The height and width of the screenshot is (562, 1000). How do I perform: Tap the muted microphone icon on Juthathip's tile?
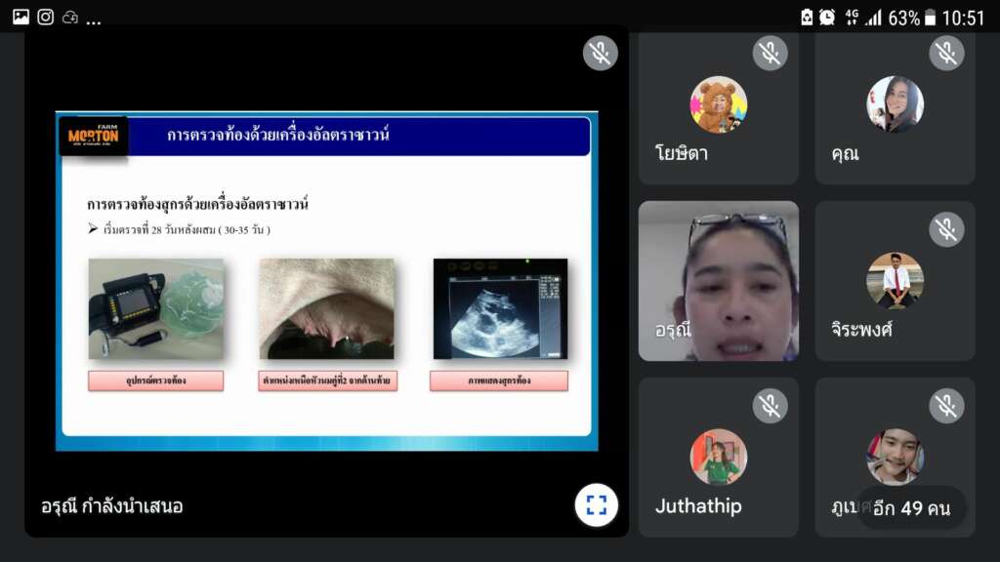tap(771, 406)
